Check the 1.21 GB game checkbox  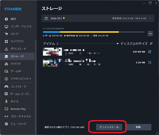pos(150,62)
